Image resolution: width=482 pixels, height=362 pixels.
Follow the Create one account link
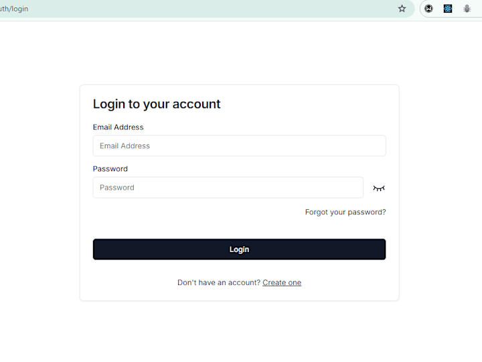282,283
